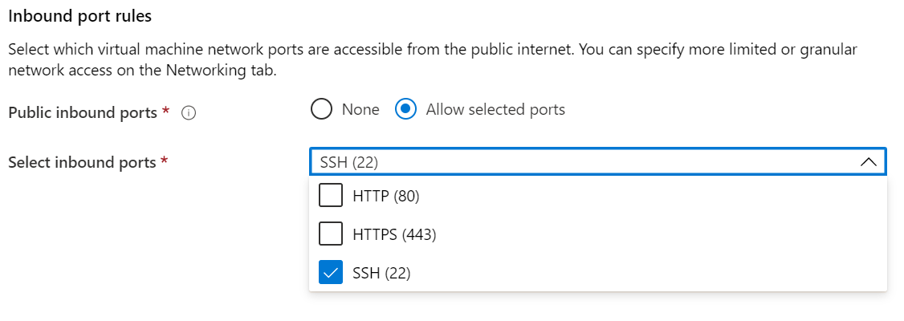Click the Select inbound ports field label
Screen dimensions: 904x321
click(82, 162)
